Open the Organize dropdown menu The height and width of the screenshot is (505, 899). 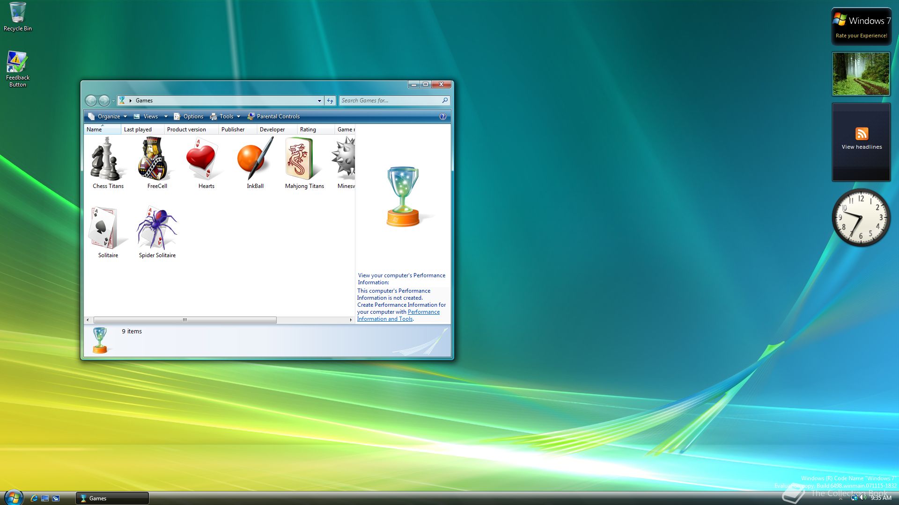tap(108, 116)
